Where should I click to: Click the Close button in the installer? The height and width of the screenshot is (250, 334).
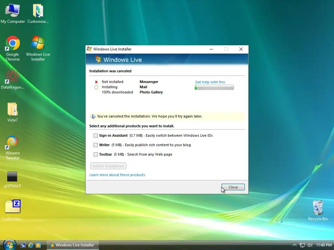tap(233, 187)
